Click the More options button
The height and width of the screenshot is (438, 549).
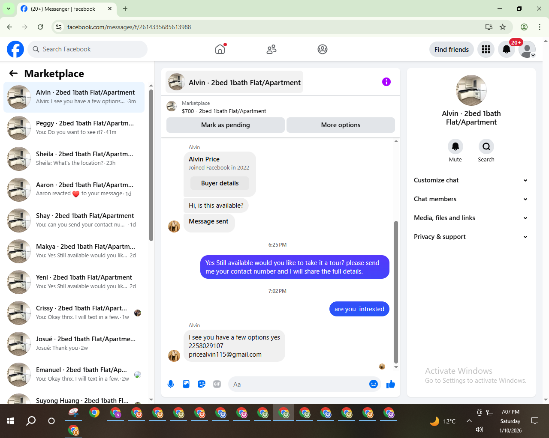click(x=341, y=125)
